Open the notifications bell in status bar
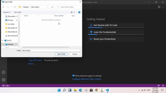This screenshot has width=166, height=93. 163,86
